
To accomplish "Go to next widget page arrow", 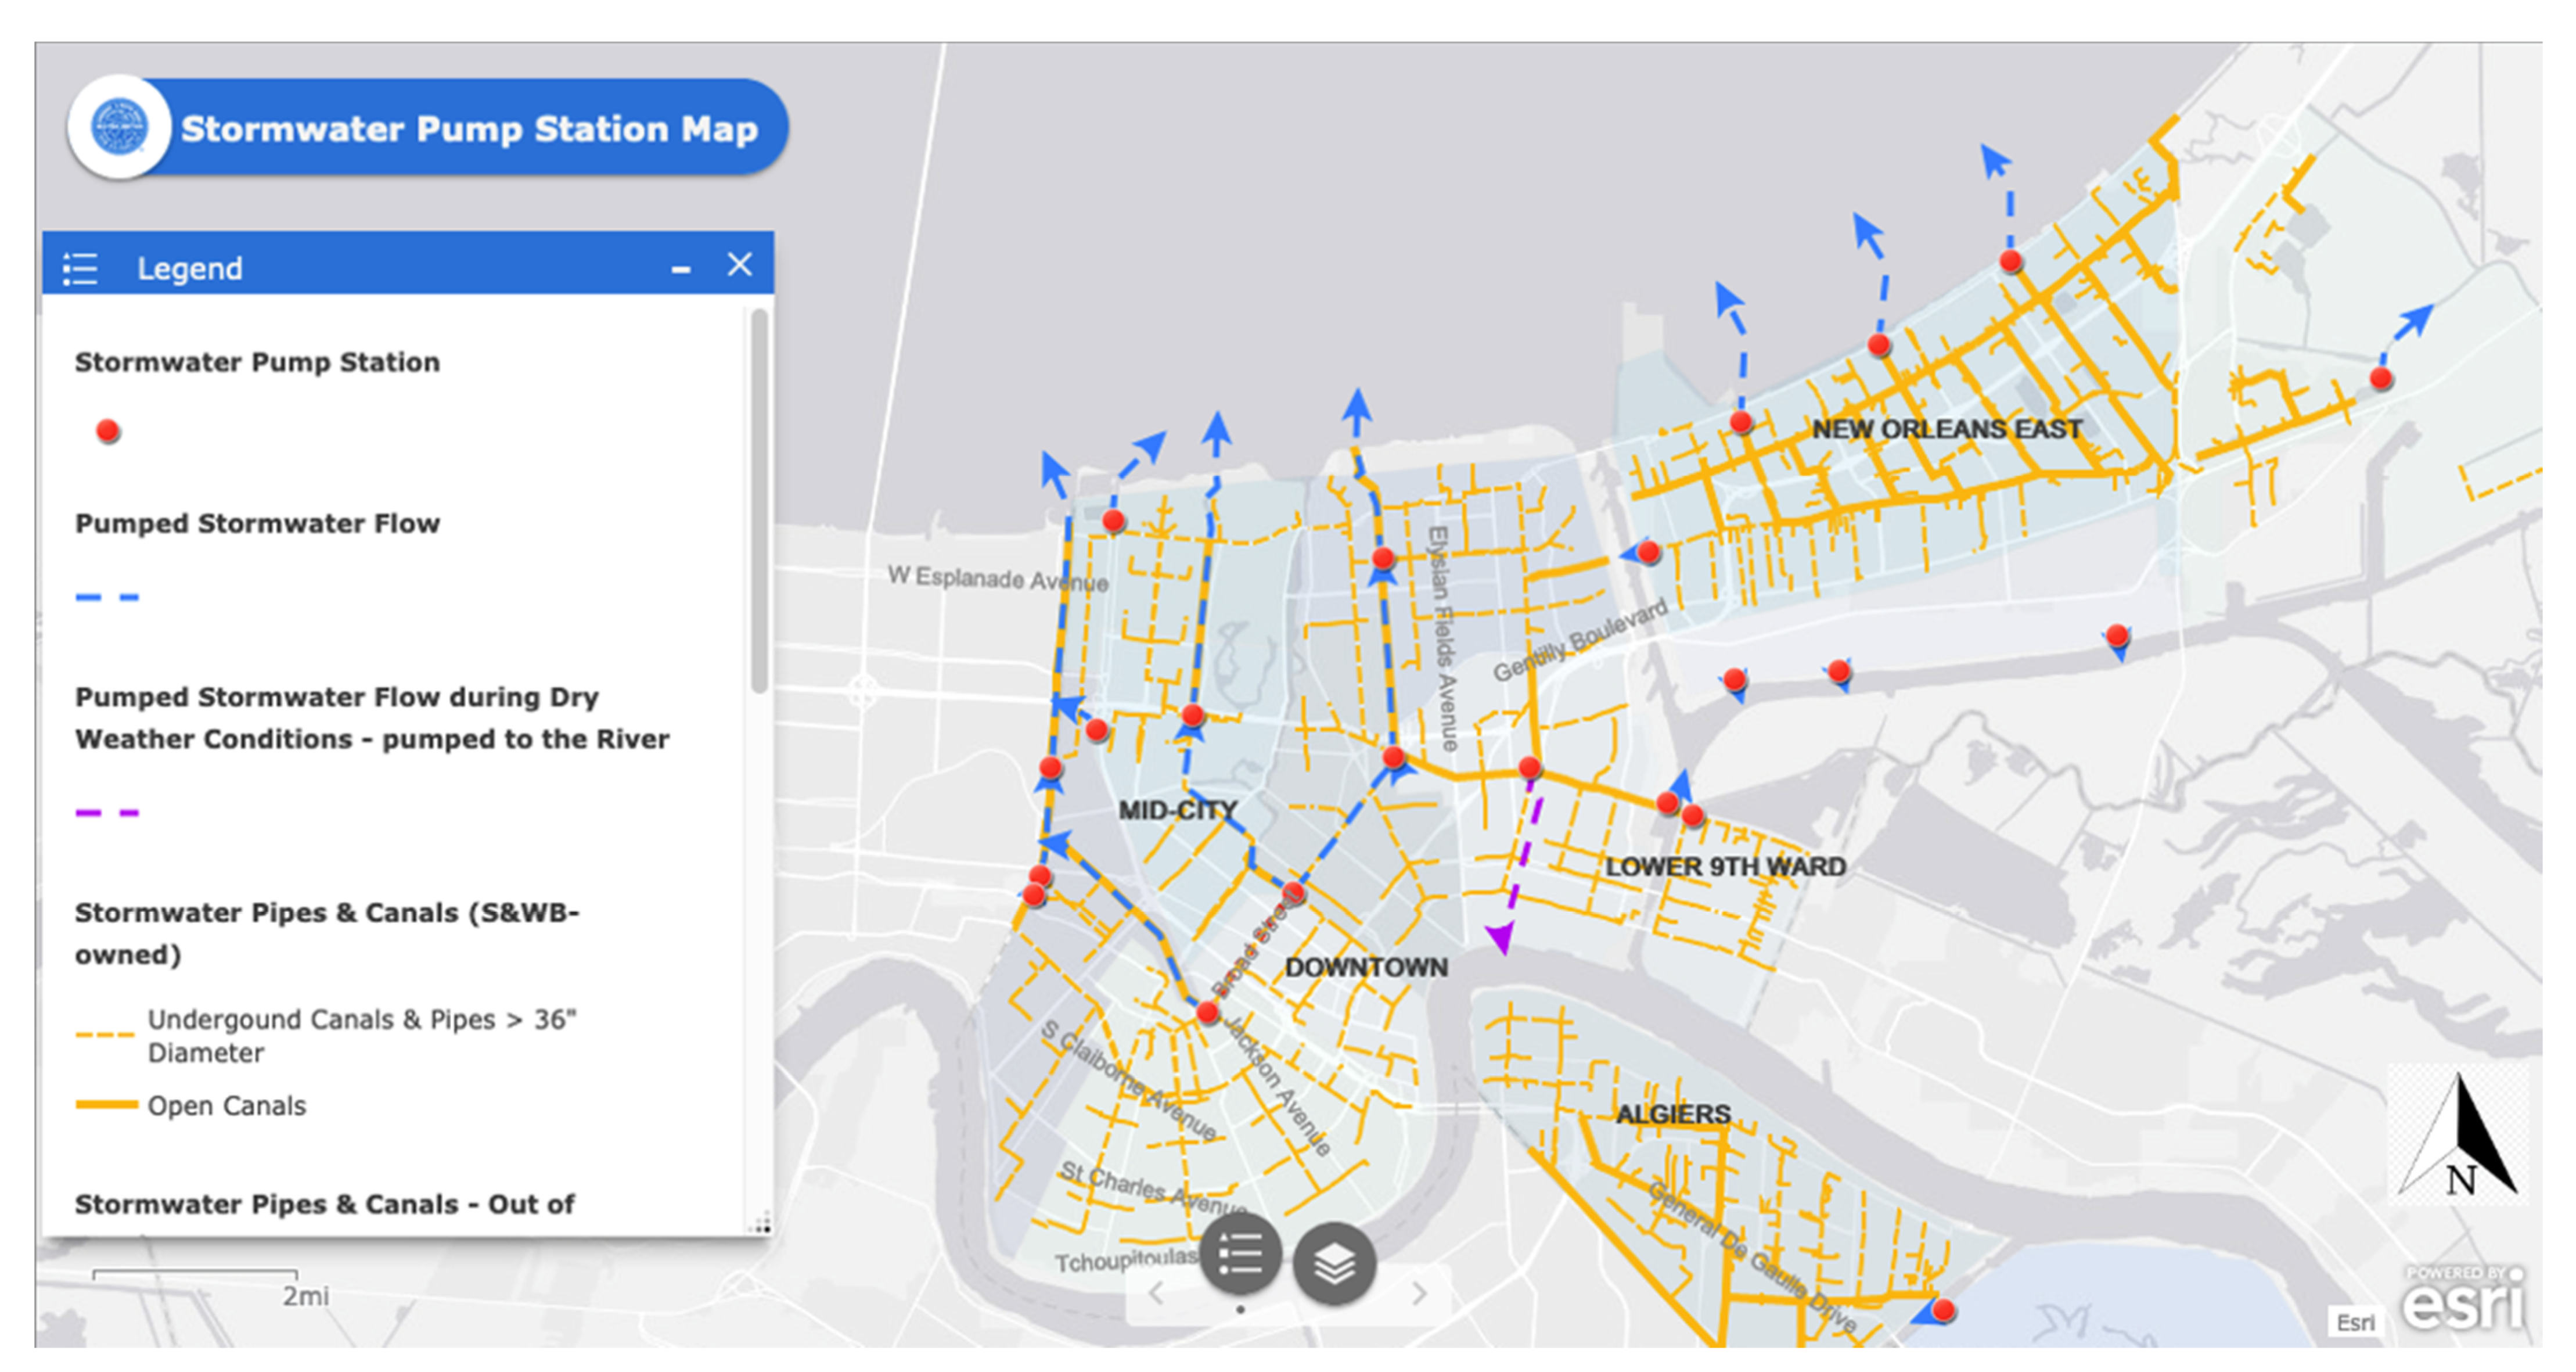I will click(1420, 1293).
